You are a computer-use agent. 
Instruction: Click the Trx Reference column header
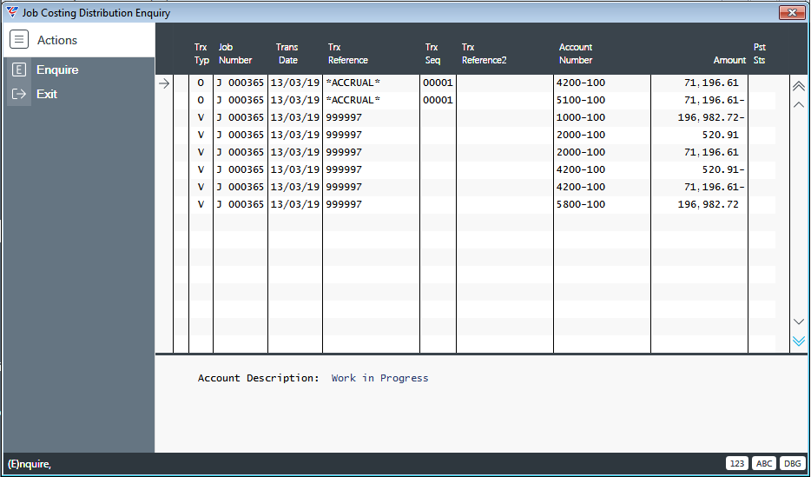(x=347, y=54)
